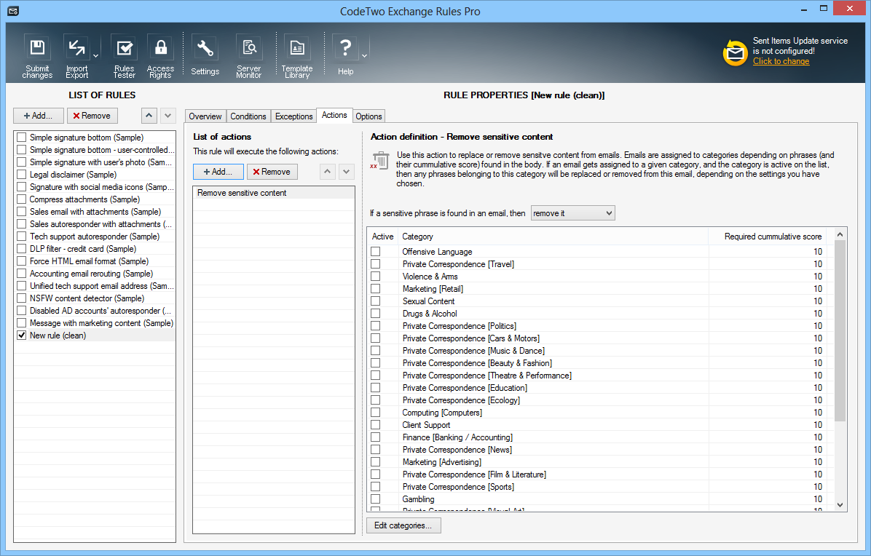Click the 'Client Support' category name
Image resolution: width=871 pixels, height=556 pixels.
pos(426,425)
